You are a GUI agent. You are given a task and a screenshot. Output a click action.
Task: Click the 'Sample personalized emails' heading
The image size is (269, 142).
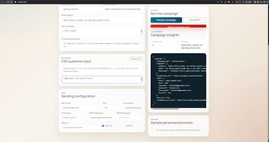[x=172, y=123]
